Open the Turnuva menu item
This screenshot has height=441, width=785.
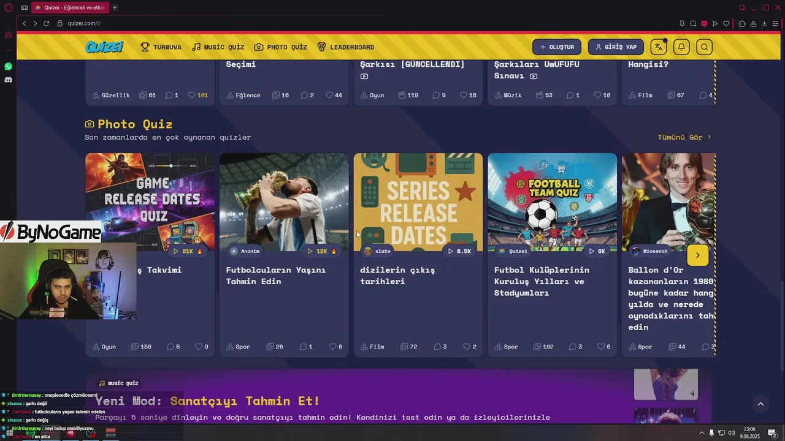point(161,47)
